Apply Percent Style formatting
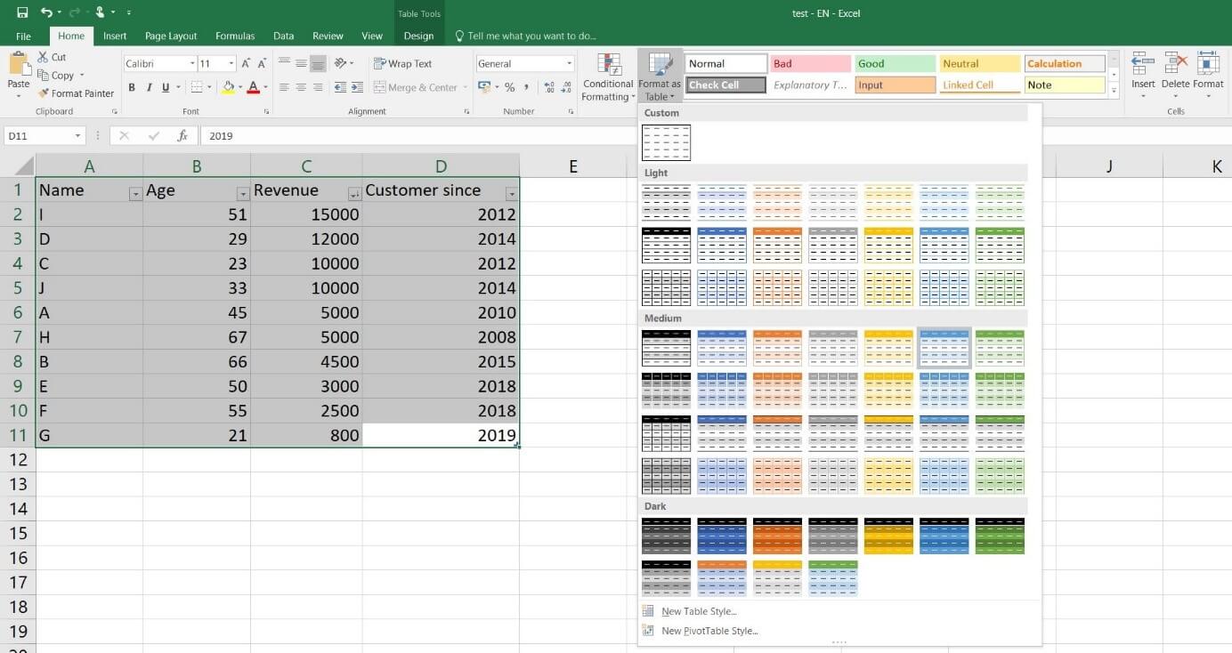 point(509,87)
